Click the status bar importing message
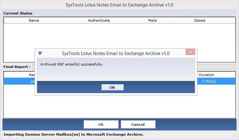The image size is (239, 140). pyautogui.click(x=73, y=134)
